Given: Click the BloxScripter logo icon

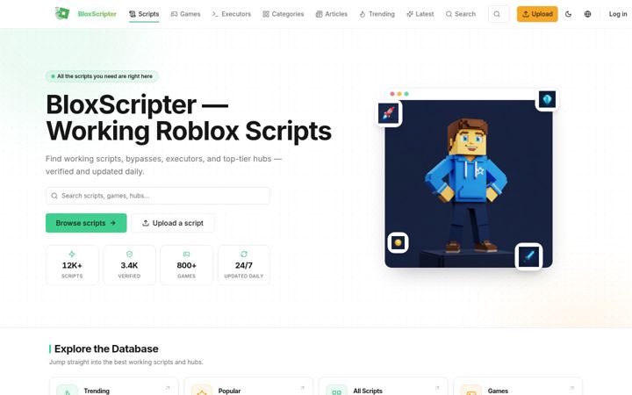Looking at the screenshot, I should click(x=62, y=14).
